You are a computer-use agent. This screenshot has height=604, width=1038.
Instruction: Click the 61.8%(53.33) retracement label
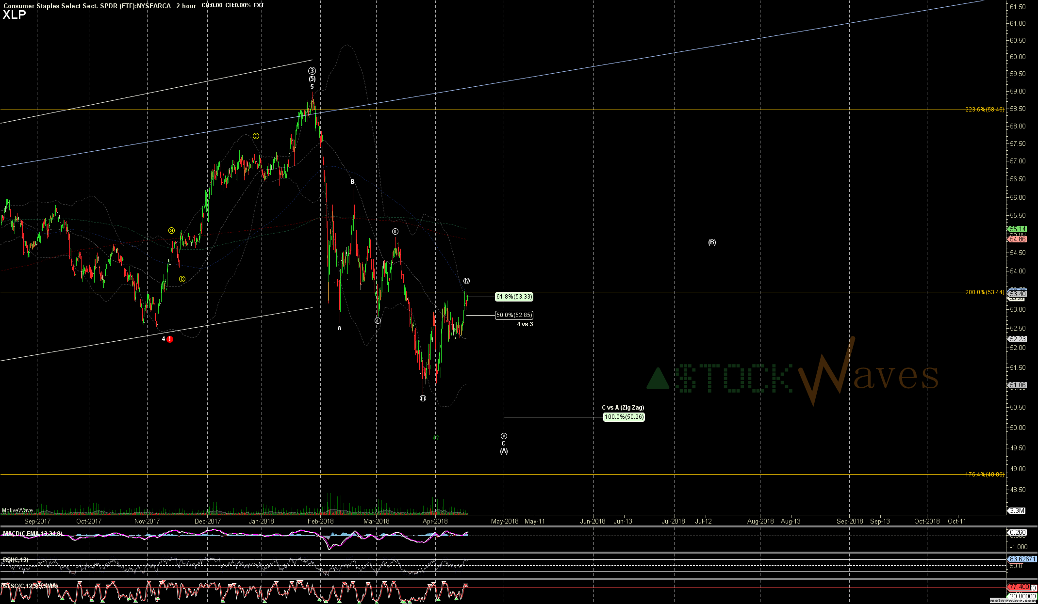[514, 297]
